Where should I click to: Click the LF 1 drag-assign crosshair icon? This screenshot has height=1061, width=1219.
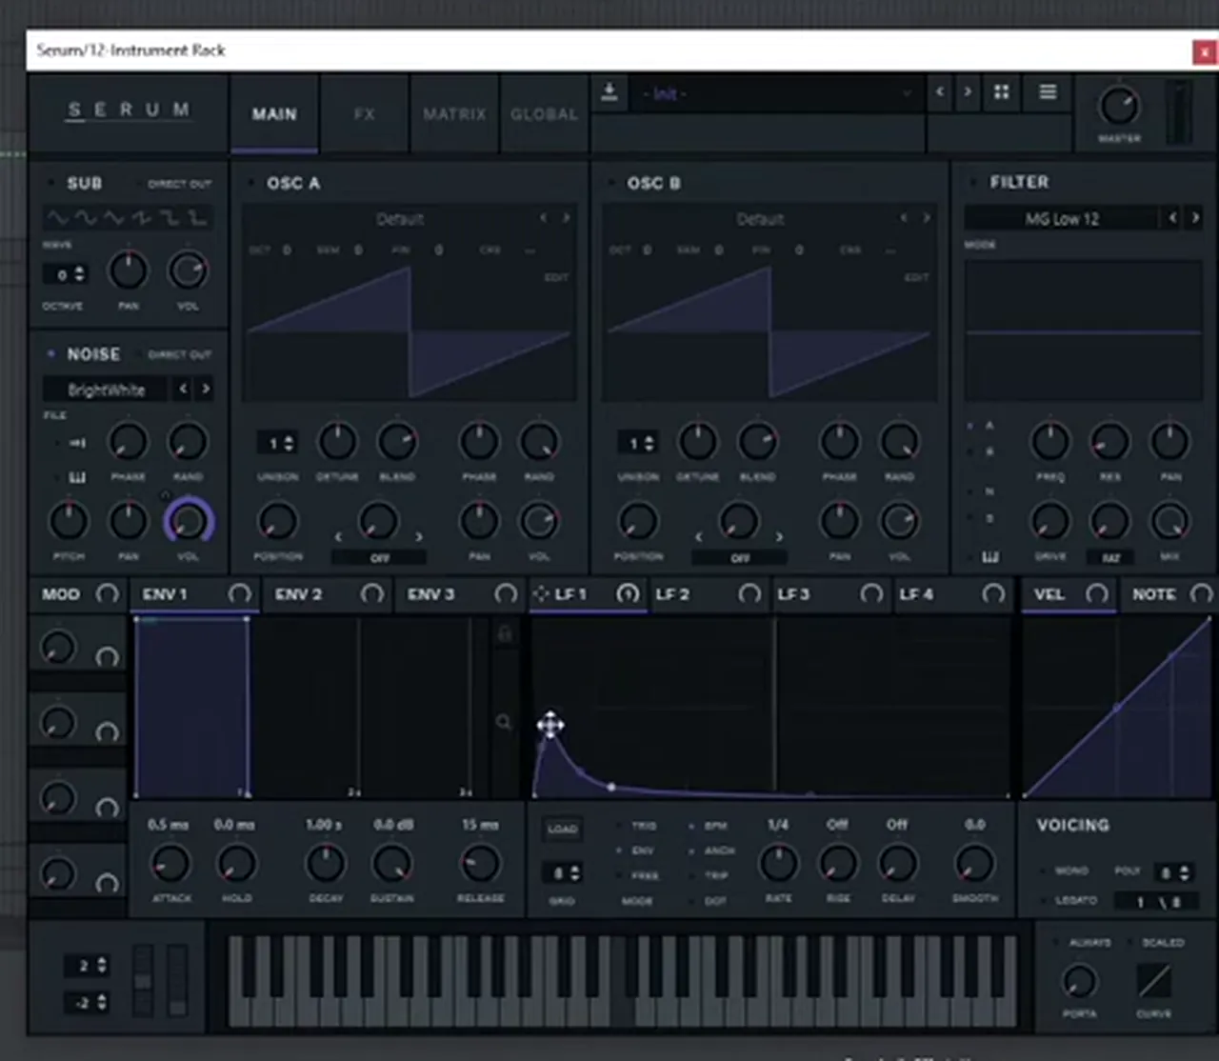pos(541,594)
